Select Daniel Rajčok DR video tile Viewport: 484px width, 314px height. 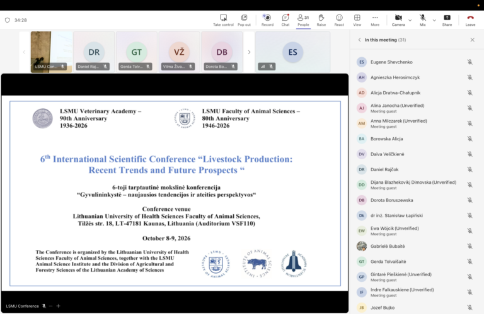click(94, 52)
